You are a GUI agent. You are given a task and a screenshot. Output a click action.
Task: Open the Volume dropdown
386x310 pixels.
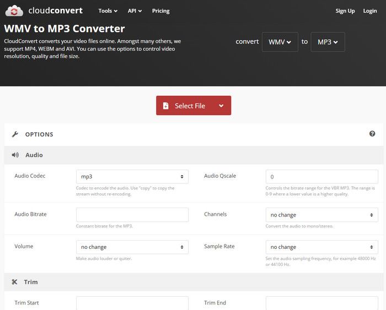tap(132, 247)
